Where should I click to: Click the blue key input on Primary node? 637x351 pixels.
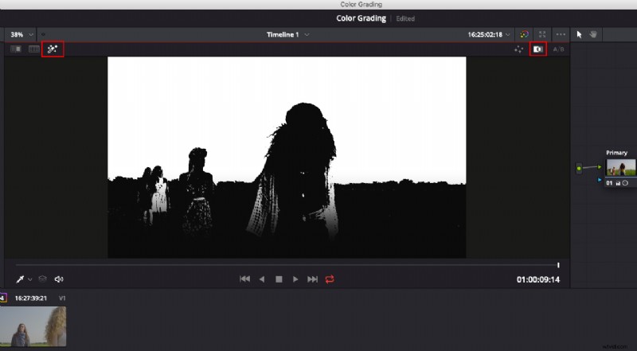click(600, 180)
